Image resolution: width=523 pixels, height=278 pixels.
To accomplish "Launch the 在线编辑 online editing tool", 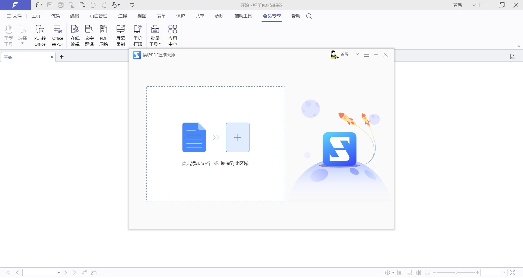I will tap(75, 35).
